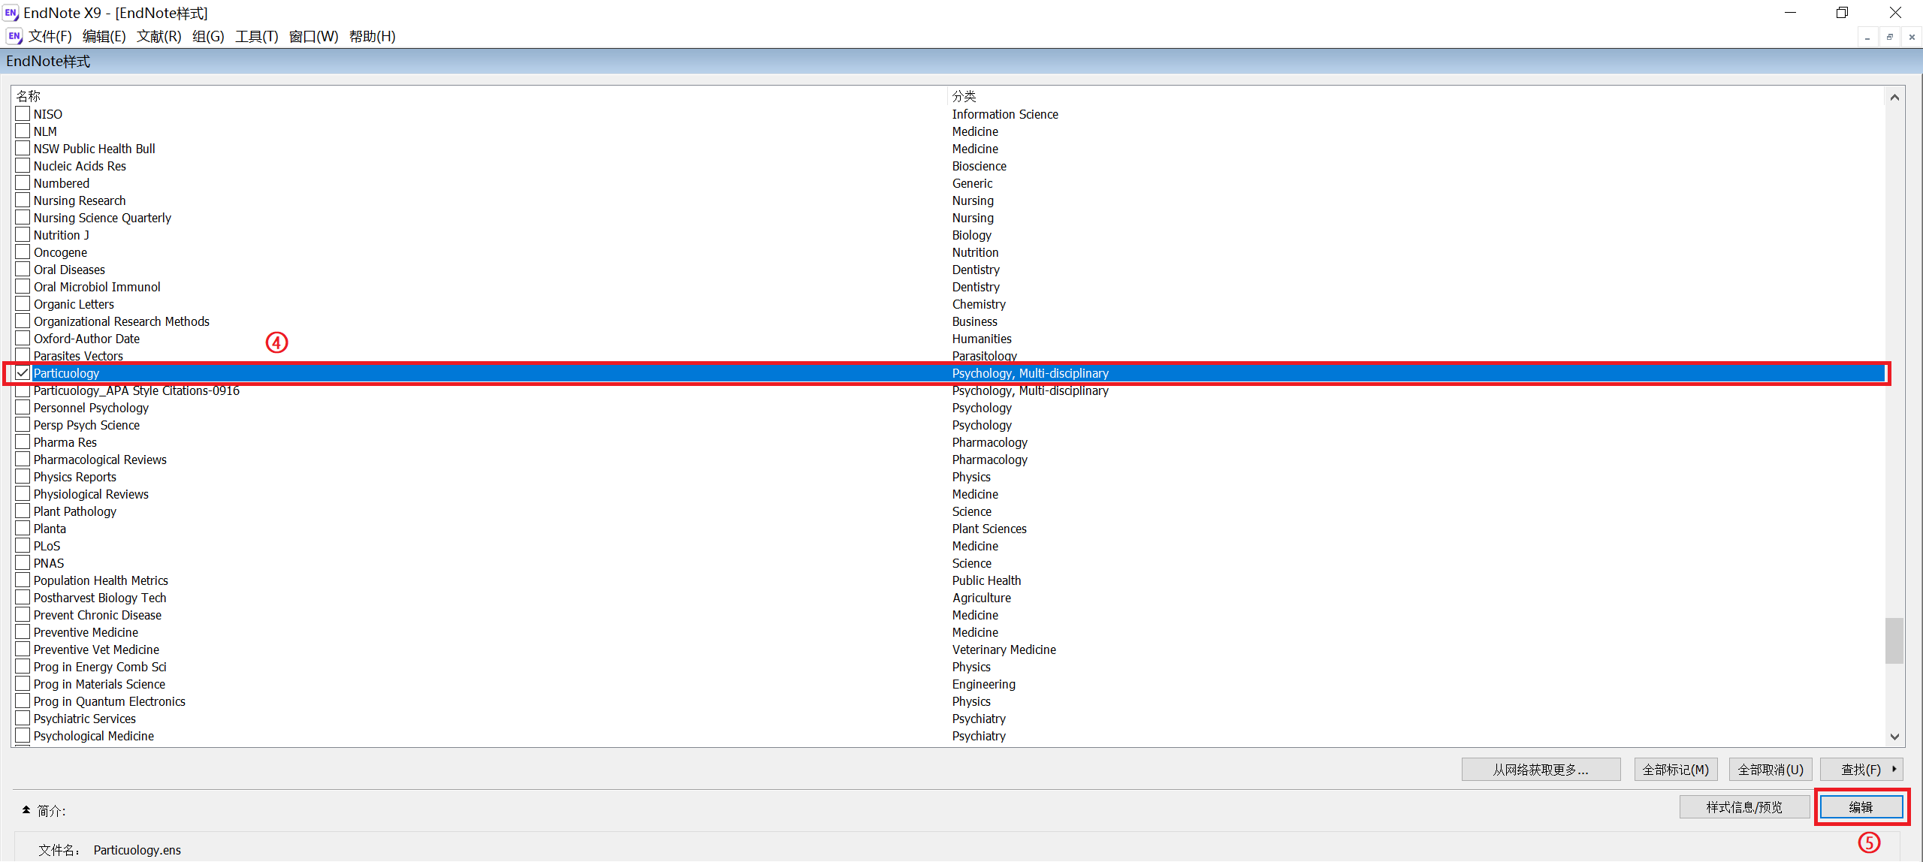Select the Prog in Energy Comb Sci style
Screen dimensions: 1923x862
pyautogui.click(x=100, y=667)
